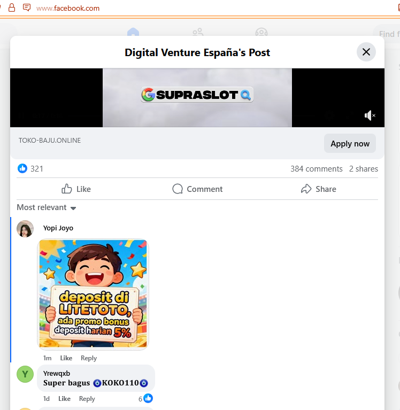This screenshot has width=400, height=410.
Task: Open the LITETOTO deposit image in comment
Action: coord(93,293)
